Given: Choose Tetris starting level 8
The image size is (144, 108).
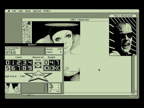Looking at the screenshot, I should coord(24,68).
